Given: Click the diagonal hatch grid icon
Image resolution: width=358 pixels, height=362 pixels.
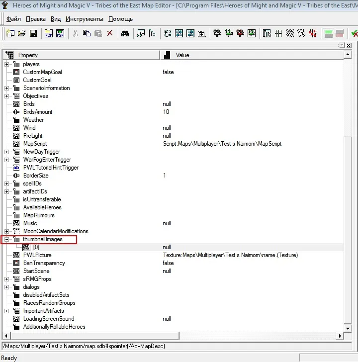Looking at the screenshot, I should point(290,33).
